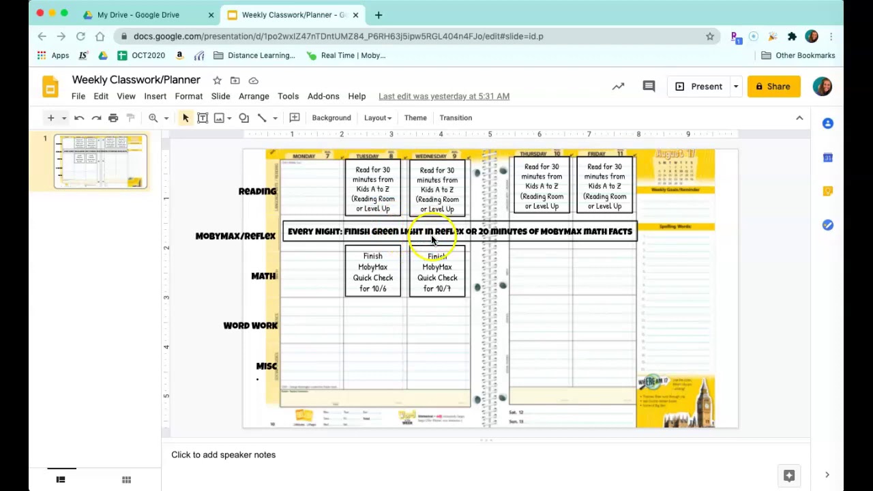
Task: Insert an image with the image tool
Action: point(219,118)
